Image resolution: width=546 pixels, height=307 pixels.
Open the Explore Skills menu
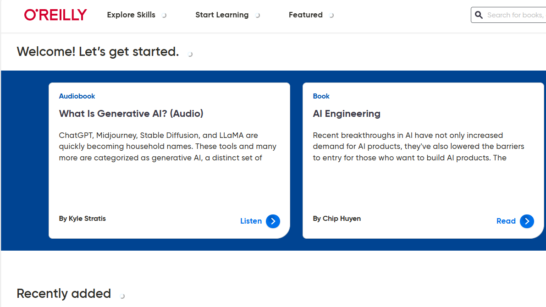131,15
